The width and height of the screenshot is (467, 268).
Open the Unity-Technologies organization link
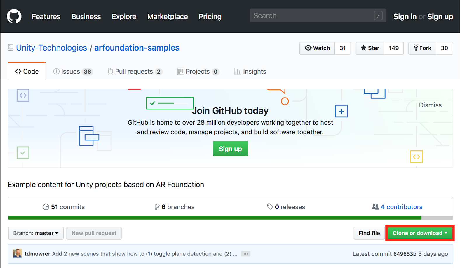(x=51, y=48)
